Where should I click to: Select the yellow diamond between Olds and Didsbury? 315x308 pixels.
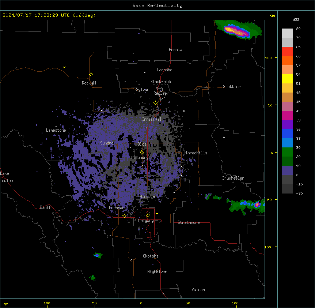click(x=142, y=153)
